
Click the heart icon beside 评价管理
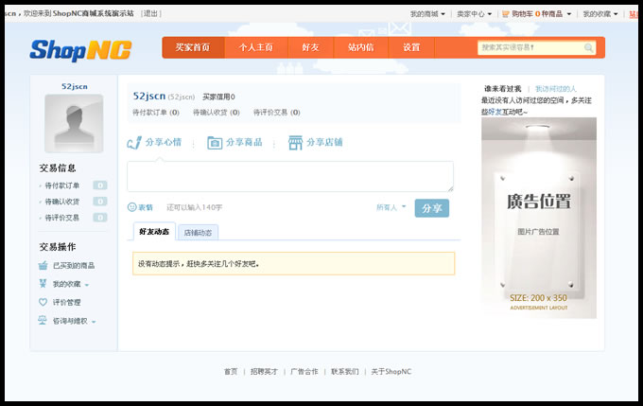pos(43,302)
